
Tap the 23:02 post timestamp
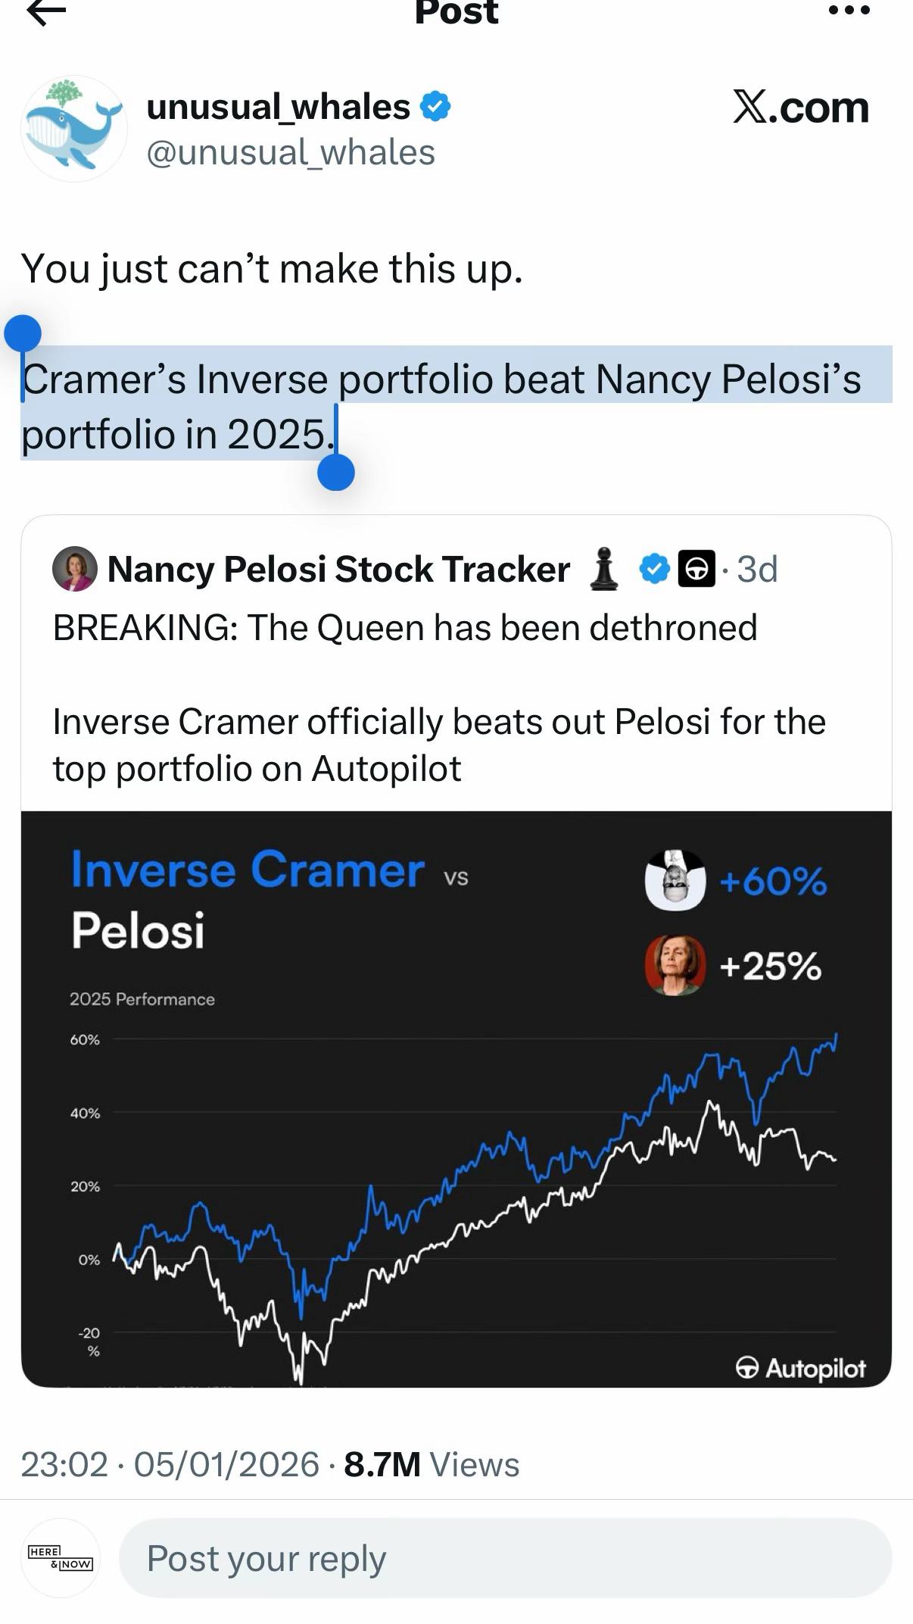pos(64,1464)
